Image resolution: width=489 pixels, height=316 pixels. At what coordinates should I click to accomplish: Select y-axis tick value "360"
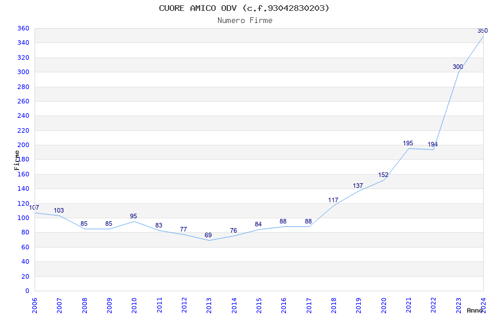(24, 28)
